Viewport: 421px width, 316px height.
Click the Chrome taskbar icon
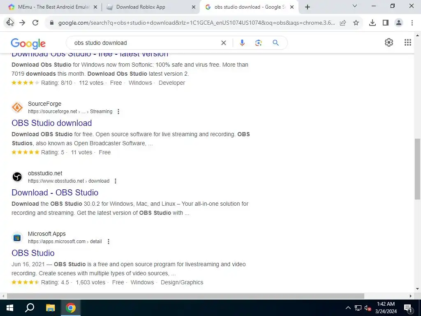point(71,308)
